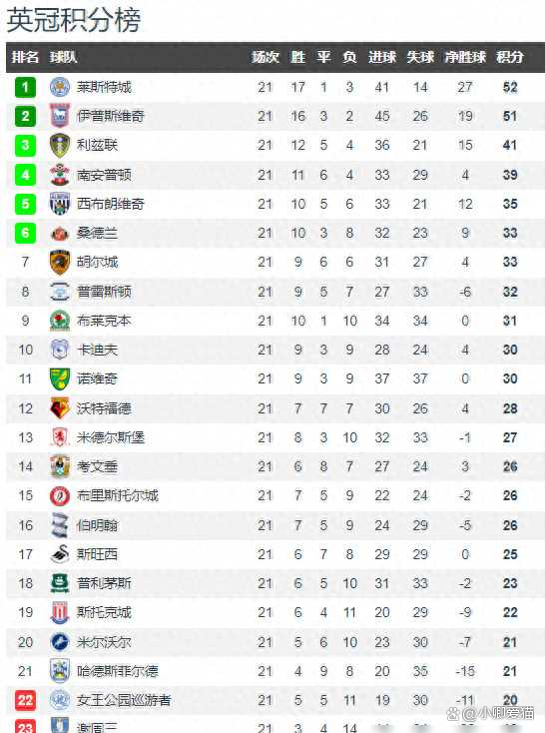This screenshot has width=545, height=733.
Task: Click the 排名 column header
Action: coord(25,57)
